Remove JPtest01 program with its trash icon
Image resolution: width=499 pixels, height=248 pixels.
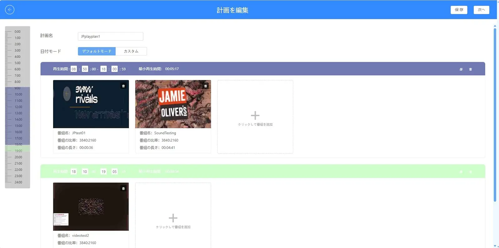click(x=124, y=86)
